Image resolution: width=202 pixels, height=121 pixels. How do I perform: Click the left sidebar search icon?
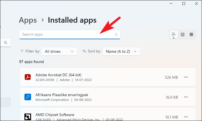(6, 43)
